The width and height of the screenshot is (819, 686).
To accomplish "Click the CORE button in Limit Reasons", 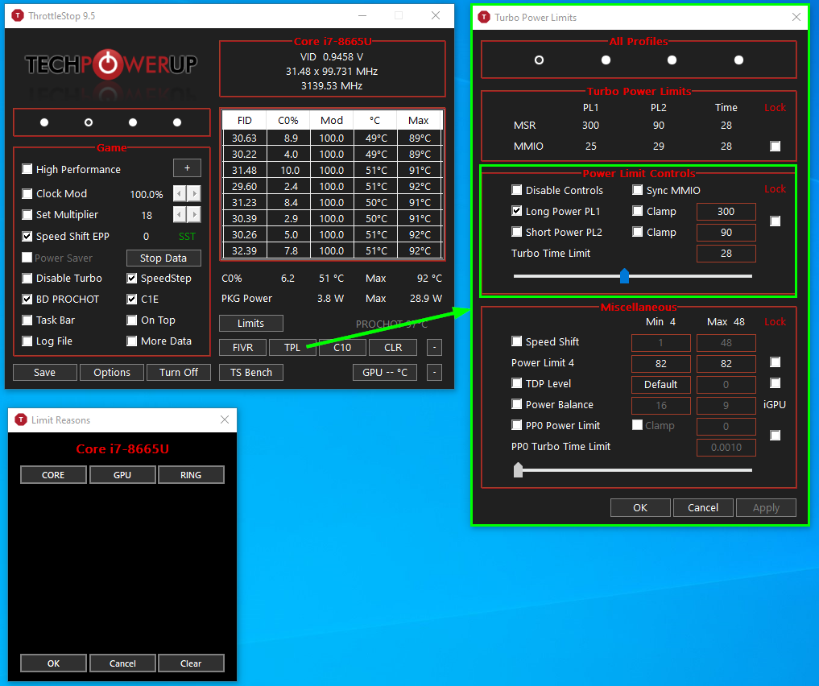I will pyautogui.click(x=53, y=475).
